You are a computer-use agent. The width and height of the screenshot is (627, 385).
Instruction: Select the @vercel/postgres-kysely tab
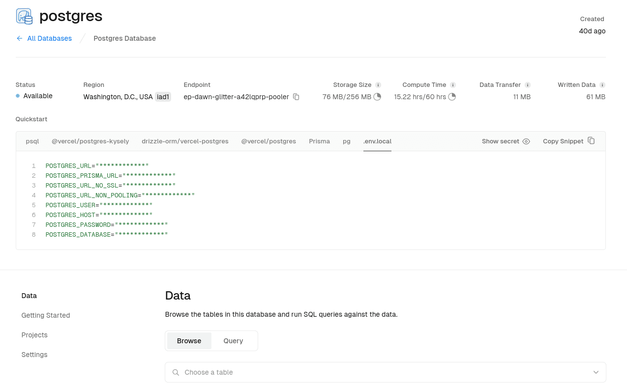point(90,141)
